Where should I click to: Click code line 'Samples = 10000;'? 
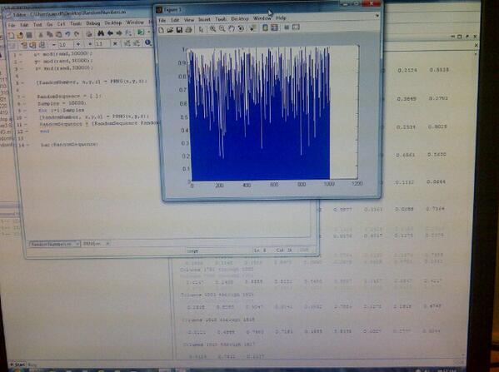pos(62,103)
